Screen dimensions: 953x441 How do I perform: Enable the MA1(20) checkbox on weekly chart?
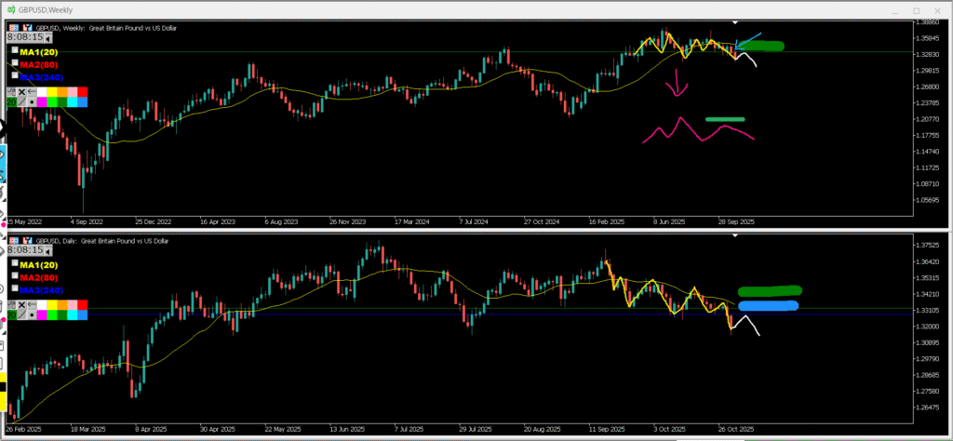(x=15, y=51)
